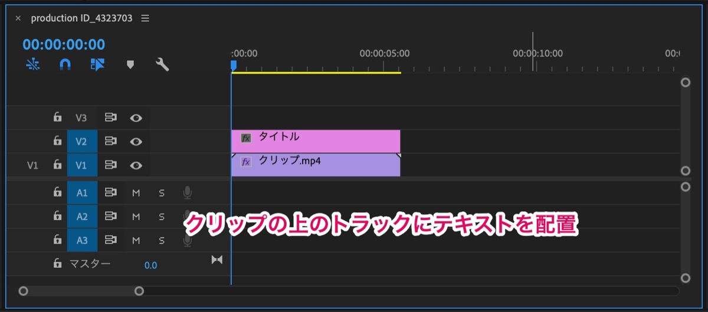Screen dimensions: 708x312
Task: Click the playhead timecode 00:00:00:00
Action: [64, 44]
